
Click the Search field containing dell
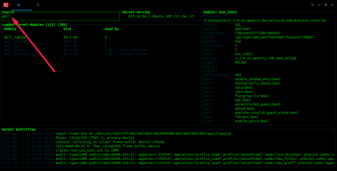coord(61,16)
